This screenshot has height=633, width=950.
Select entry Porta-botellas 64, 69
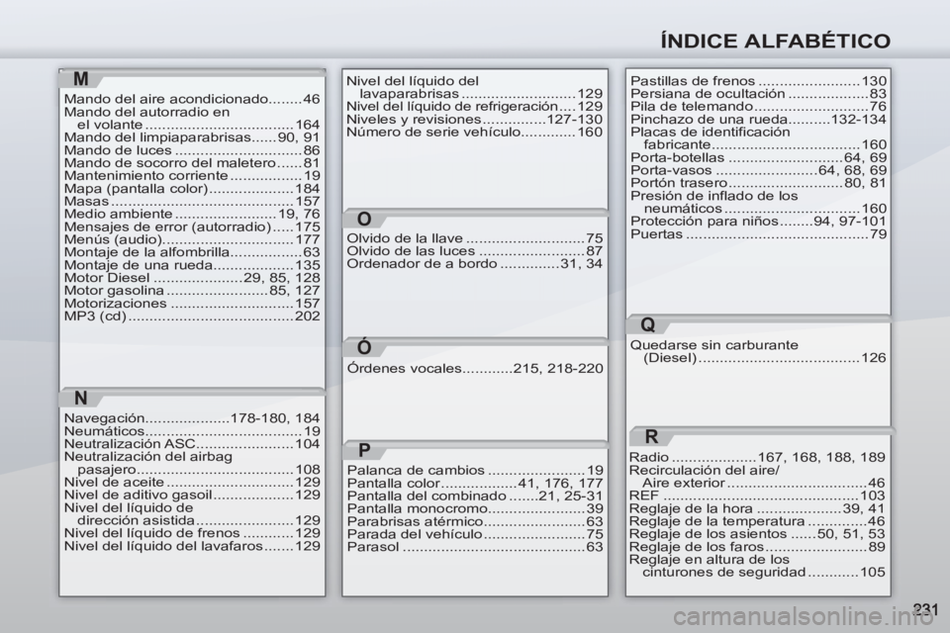tap(759, 157)
